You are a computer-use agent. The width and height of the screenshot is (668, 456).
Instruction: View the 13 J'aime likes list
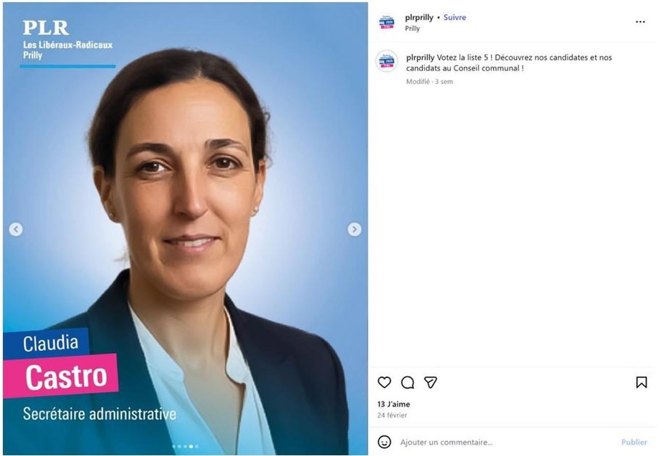(393, 404)
